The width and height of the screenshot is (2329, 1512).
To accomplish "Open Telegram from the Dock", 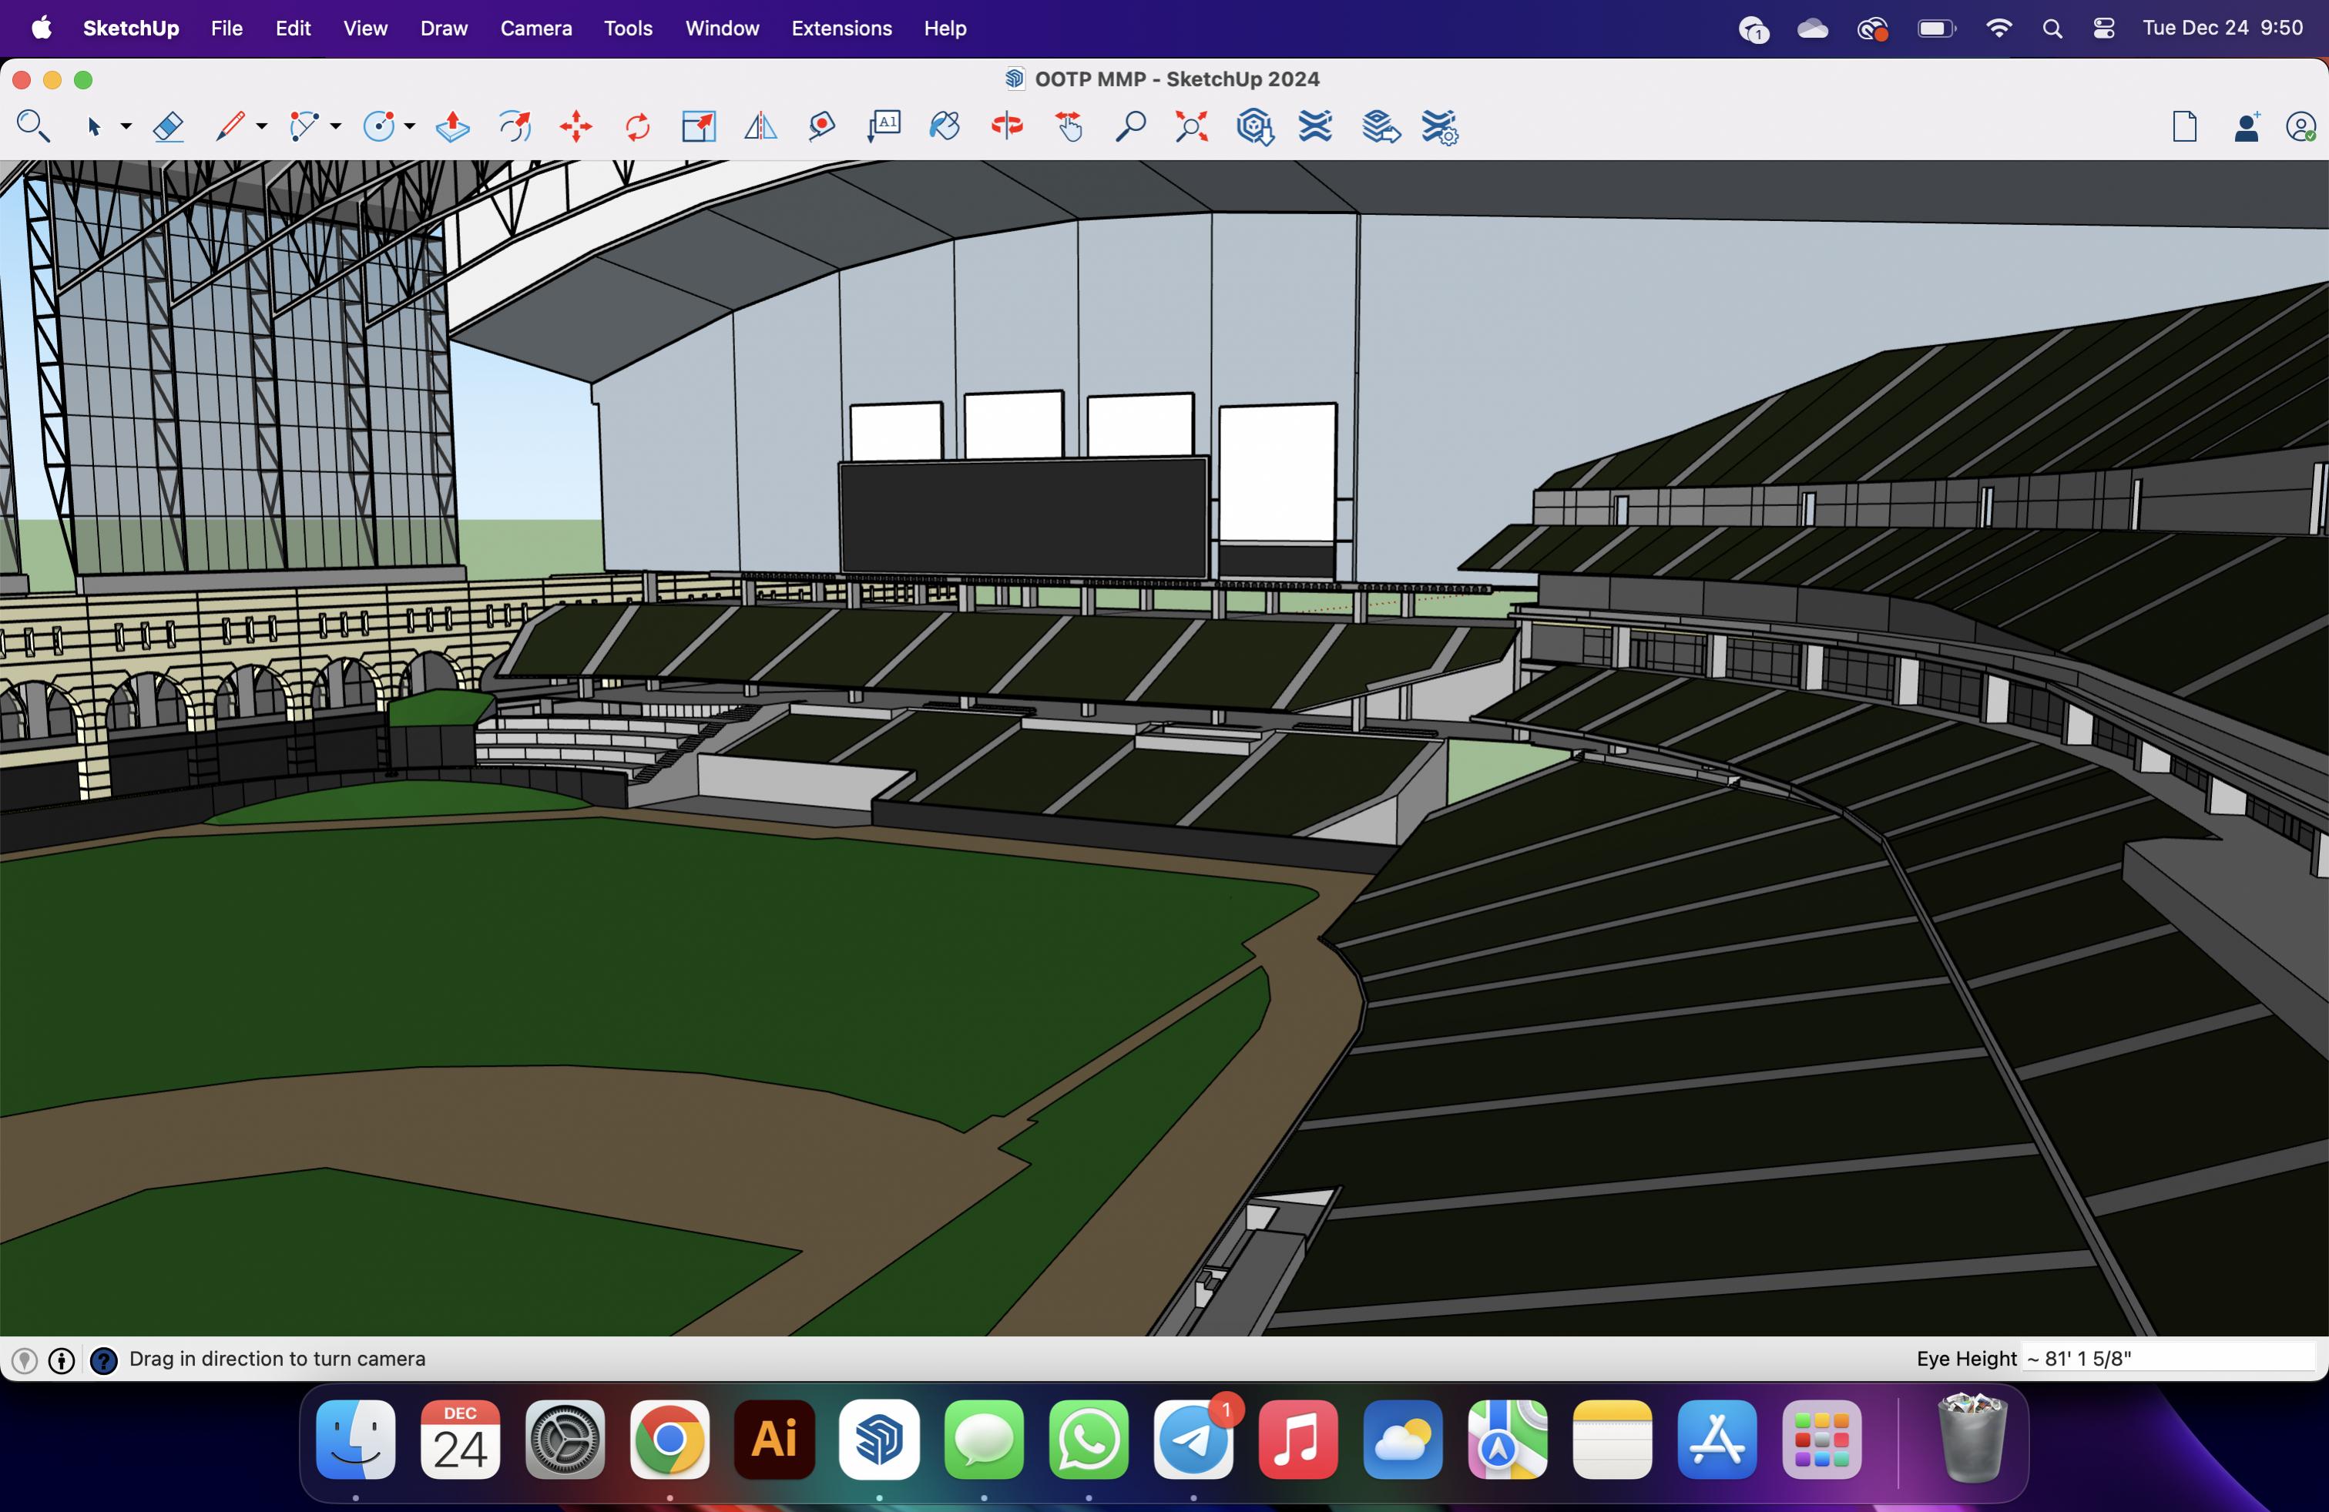I will point(1193,1439).
